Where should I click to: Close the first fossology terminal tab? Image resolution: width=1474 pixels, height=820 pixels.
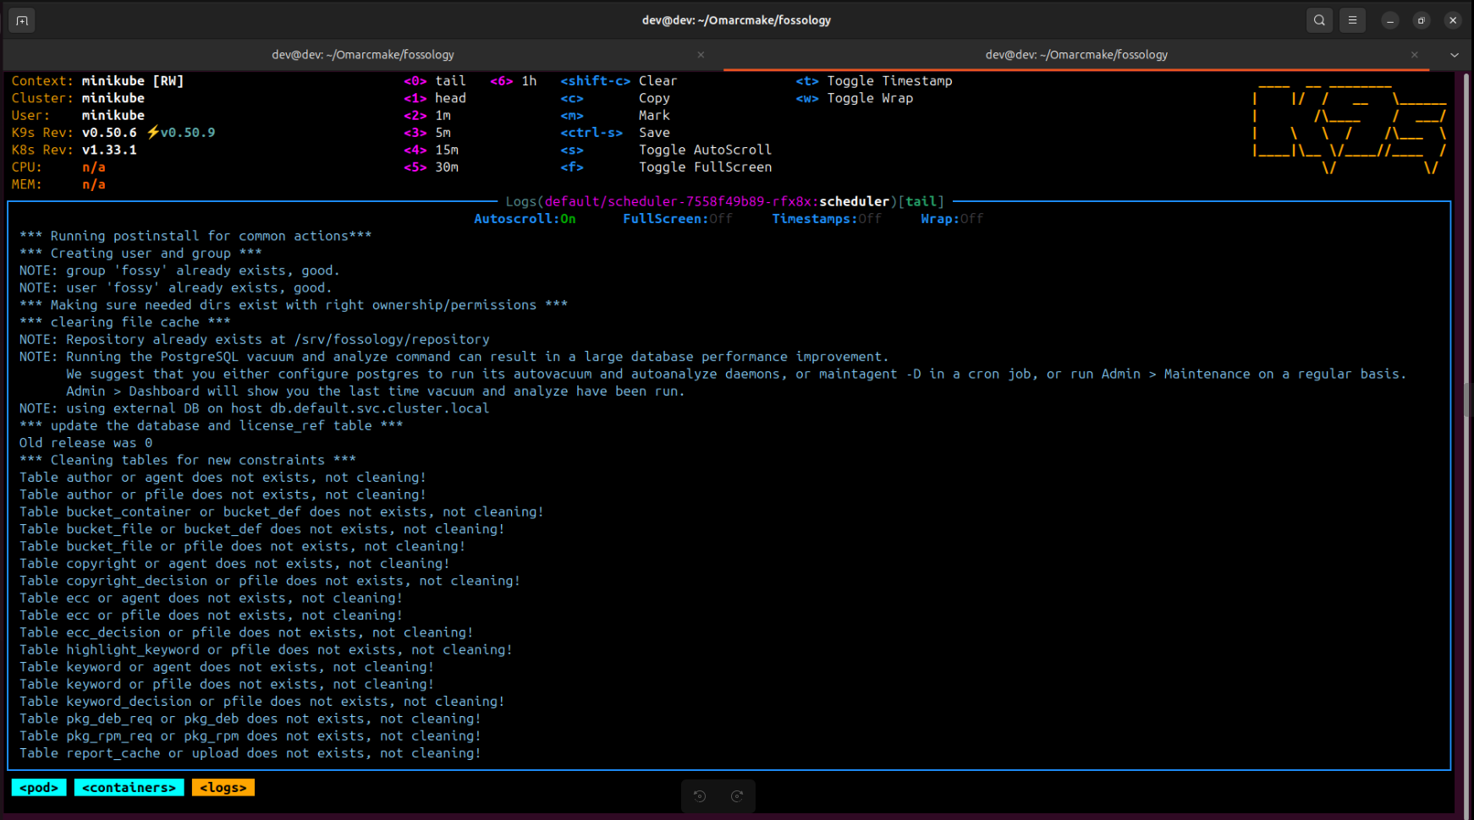pos(701,55)
